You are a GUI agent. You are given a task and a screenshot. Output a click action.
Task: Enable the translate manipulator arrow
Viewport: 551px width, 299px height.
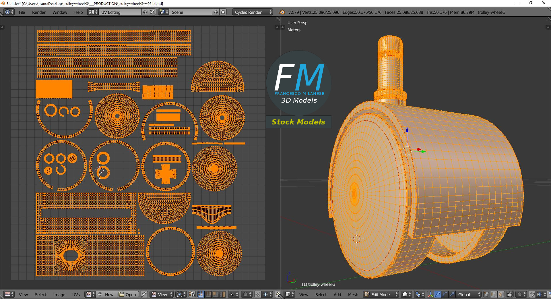pos(437,294)
